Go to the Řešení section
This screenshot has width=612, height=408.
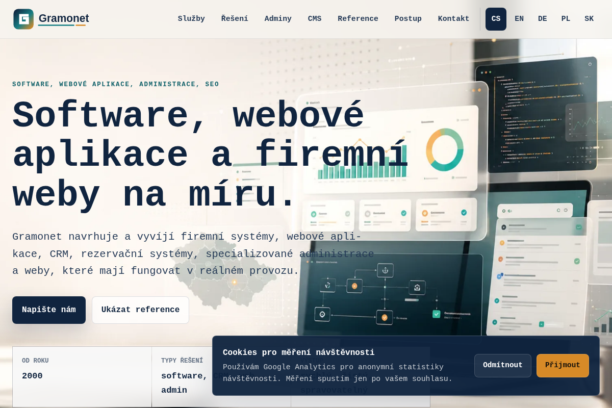pos(235,19)
